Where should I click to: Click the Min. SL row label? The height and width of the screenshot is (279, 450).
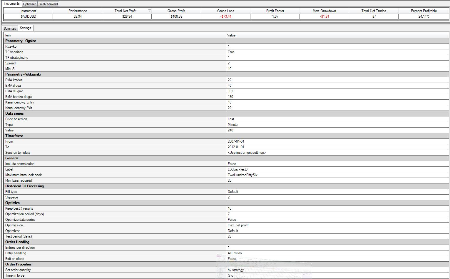11,69
